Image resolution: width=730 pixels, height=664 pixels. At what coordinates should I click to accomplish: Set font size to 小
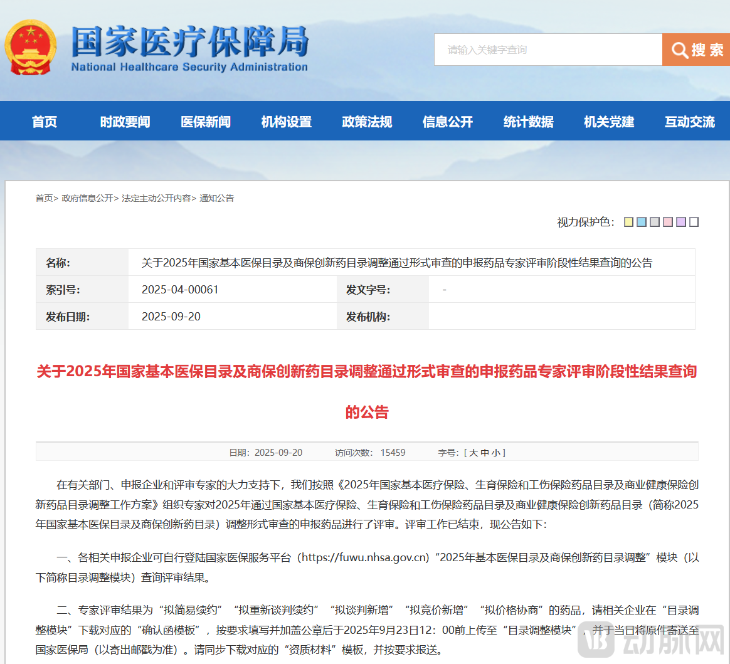pos(495,452)
